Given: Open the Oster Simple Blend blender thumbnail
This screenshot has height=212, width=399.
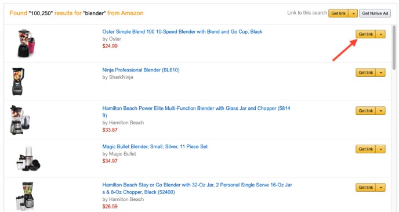Looking at the screenshot, I should click(x=26, y=43).
